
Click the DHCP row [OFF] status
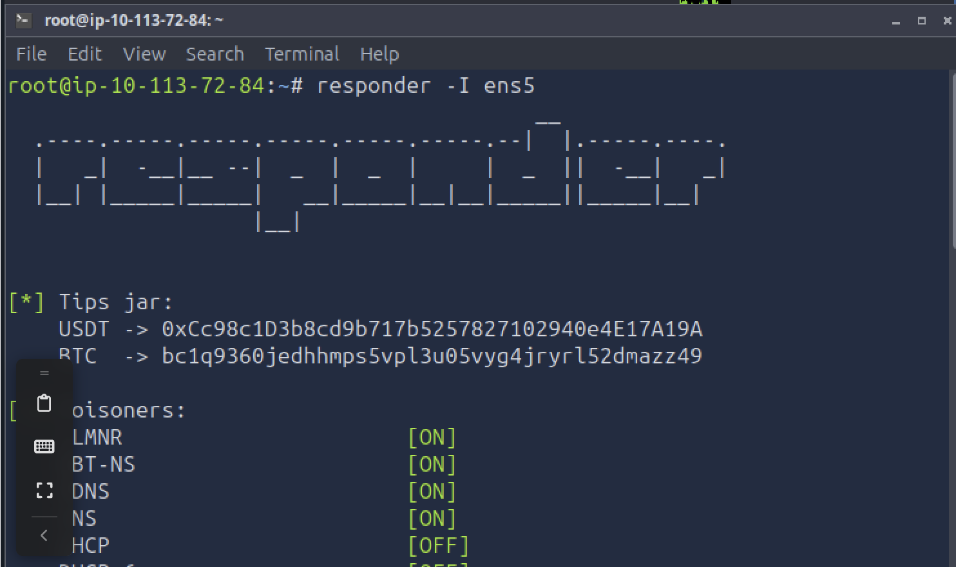(x=439, y=546)
